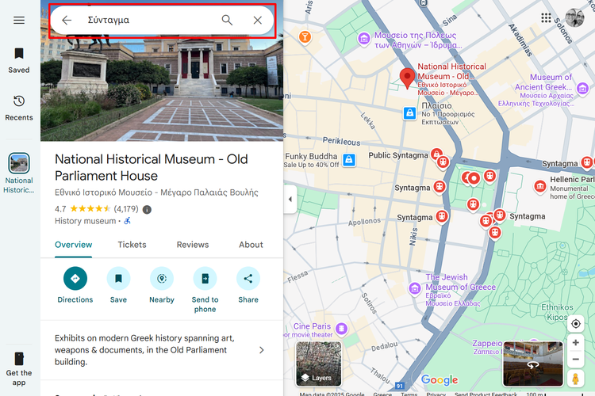Screen dimensions: 595x396
Task: Open the Saved places panel
Action: coord(19,61)
